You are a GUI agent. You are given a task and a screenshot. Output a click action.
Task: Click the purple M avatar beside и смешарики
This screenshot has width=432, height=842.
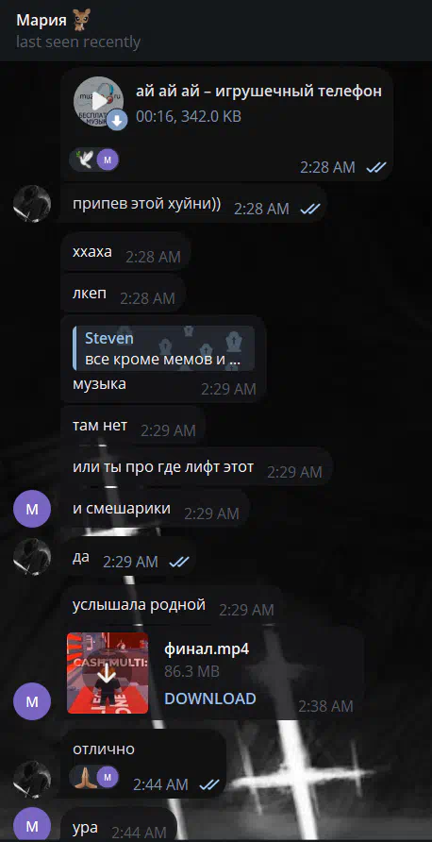(x=32, y=509)
